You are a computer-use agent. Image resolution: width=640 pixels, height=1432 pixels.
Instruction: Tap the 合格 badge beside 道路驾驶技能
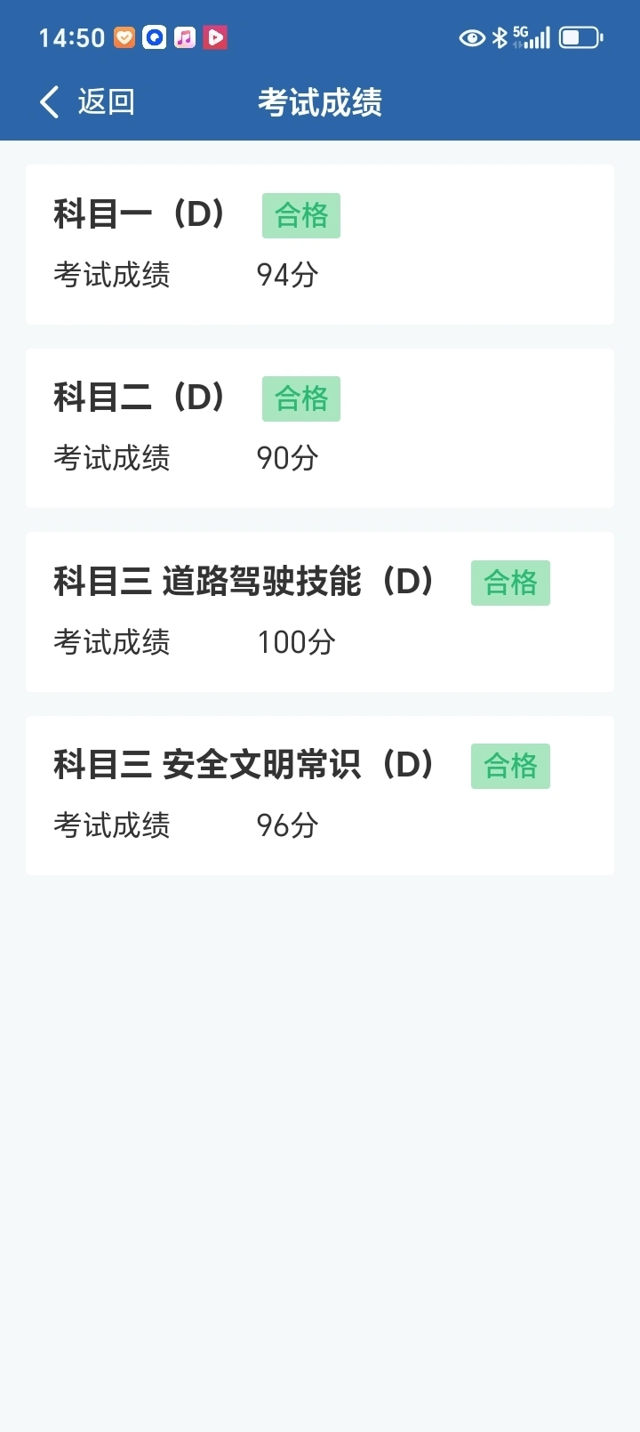click(510, 583)
